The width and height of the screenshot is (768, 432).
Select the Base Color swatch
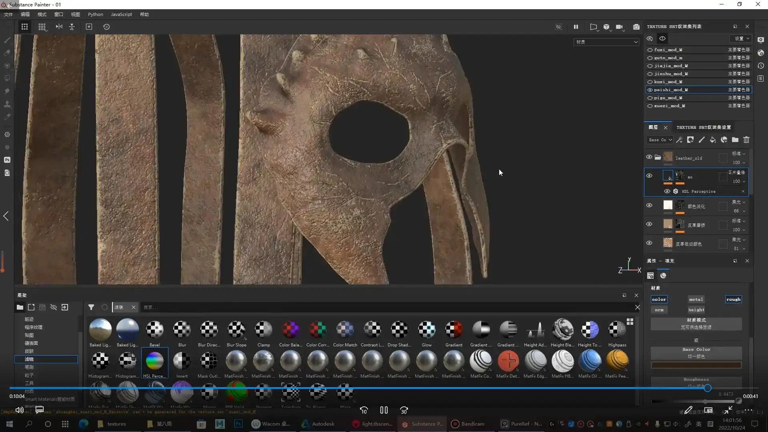tap(696, 365)
